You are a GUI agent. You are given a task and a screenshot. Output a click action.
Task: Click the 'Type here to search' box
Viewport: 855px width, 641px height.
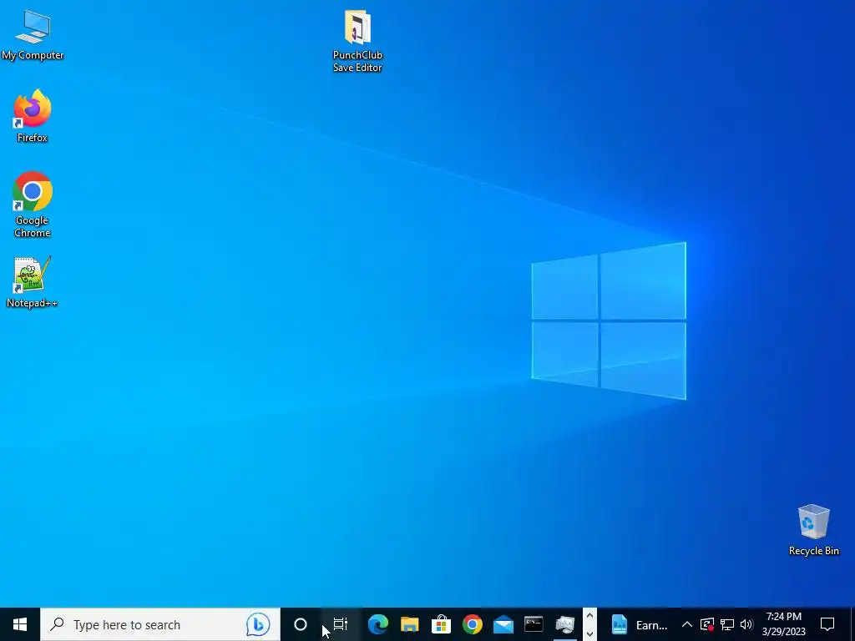point(159,624)
